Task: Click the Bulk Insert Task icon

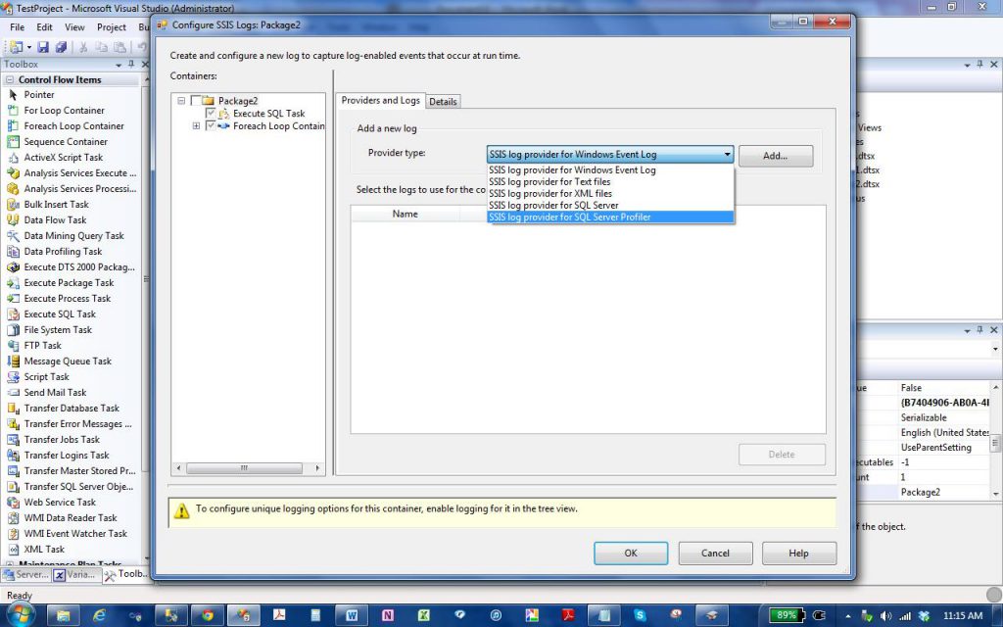Action: (14, 205)
